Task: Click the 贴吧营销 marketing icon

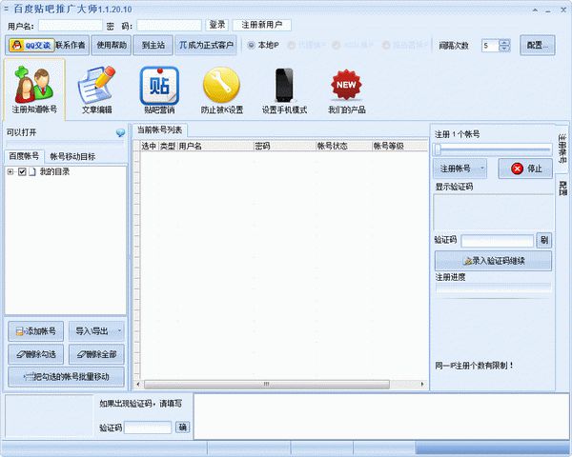Action: click(159, 89)
